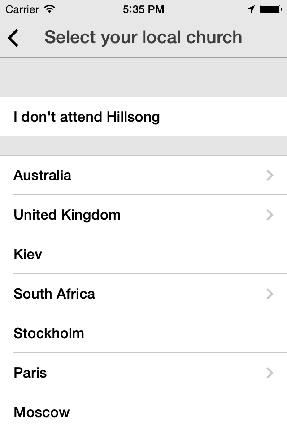This screenshot has width=287, height=431.
Task: Open the Paris chevron arrow
Action: (x=270, y=373)
